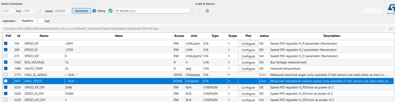Click the status column header
This screenshot has width=395, height=102.
tap(264, 36)
